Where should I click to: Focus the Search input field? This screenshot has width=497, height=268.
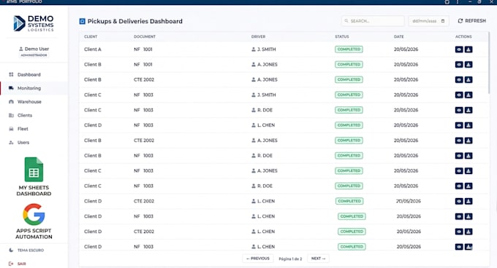coord(373,21)
